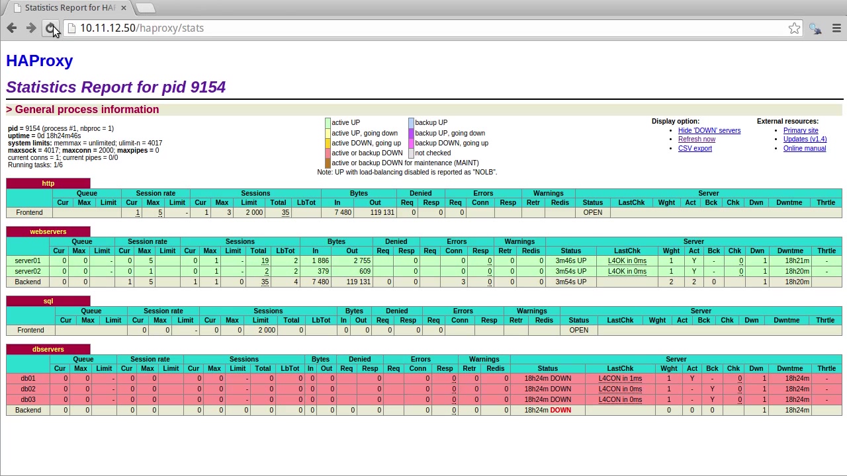Image resolution: width=847 pixels, height=476 pixels.
Task: Click 3m46s UP status for server01
Action: pyautogui.click(x=570, y=261)
